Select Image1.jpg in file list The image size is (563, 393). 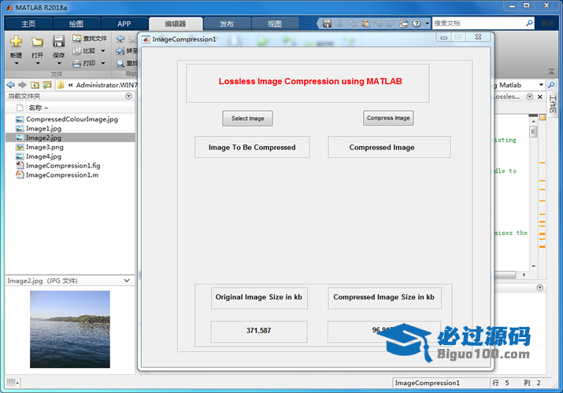click(43, 128)
